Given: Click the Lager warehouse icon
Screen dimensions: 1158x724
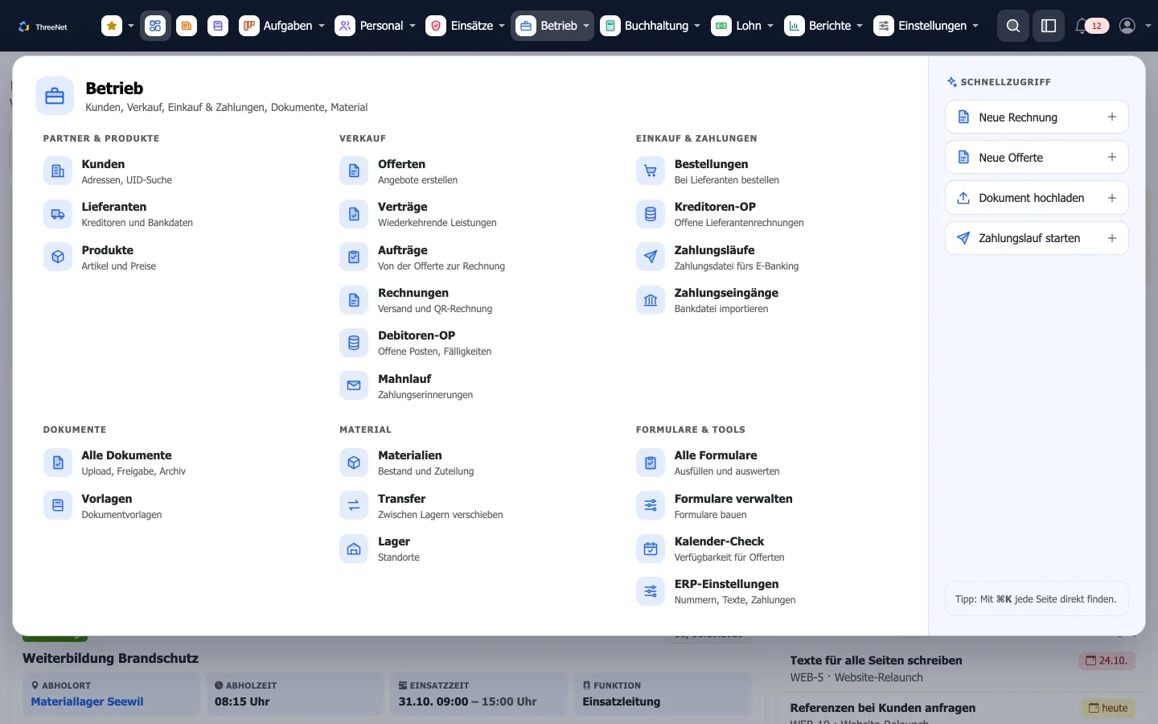Looking at the screenshot, I should tap(354, 549).
